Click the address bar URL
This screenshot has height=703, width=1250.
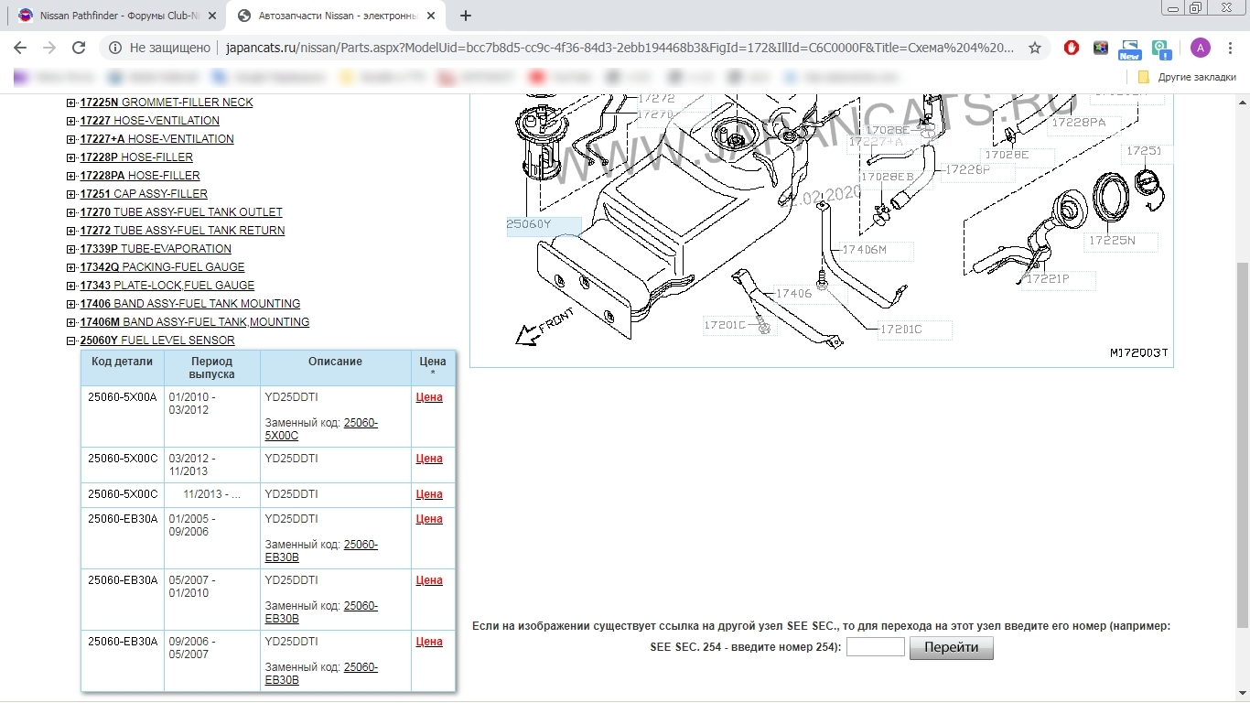[620, 48]
